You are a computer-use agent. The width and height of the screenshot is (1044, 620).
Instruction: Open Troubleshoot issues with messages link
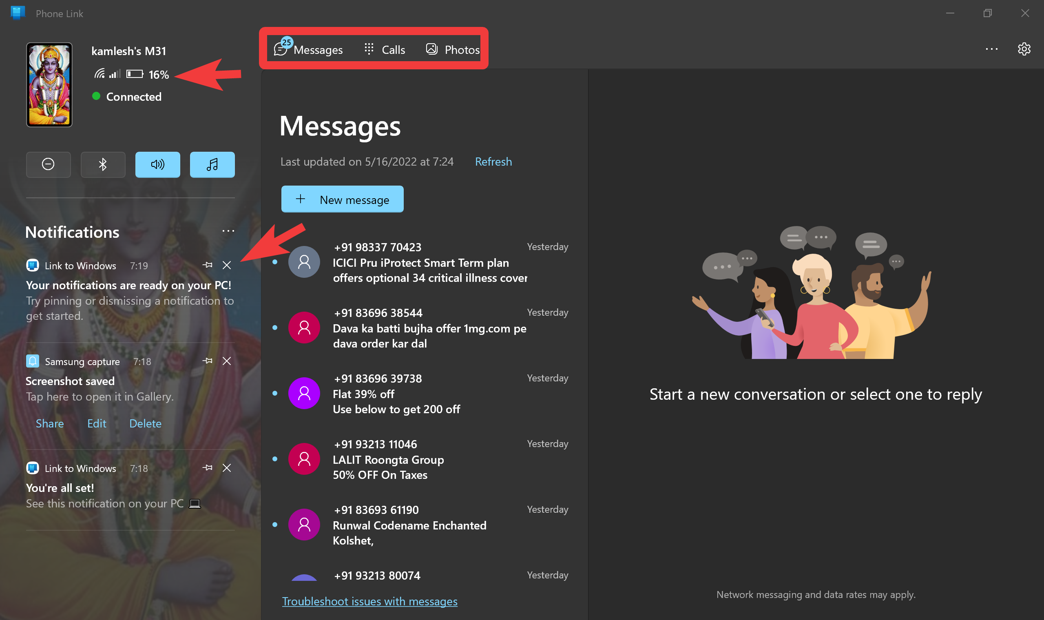(x=369, y=601)
